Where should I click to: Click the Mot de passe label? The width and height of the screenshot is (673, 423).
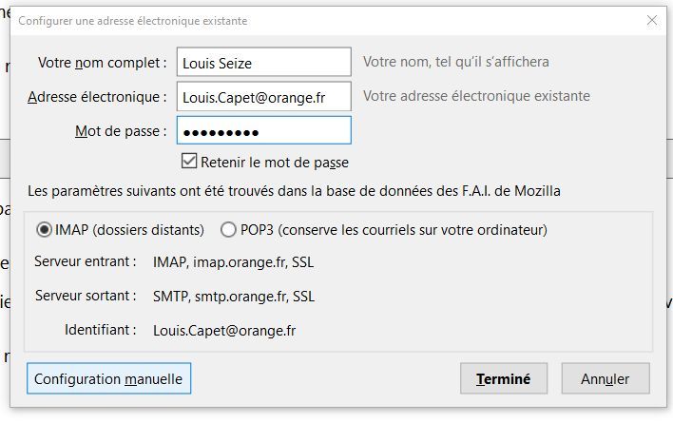[121, 130]
